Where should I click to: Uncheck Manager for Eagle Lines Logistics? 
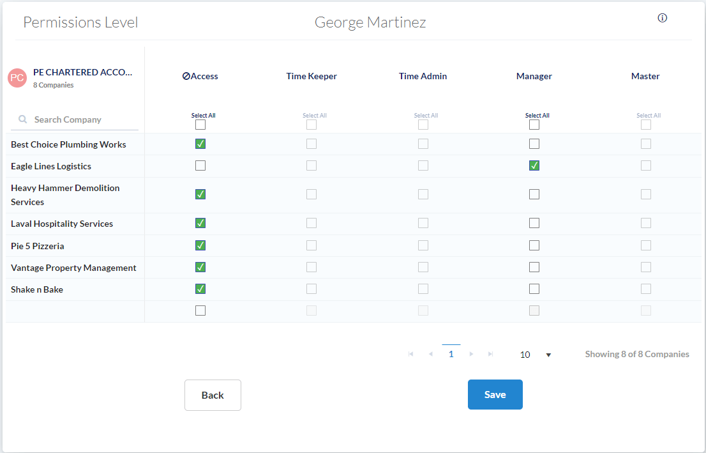534,165
